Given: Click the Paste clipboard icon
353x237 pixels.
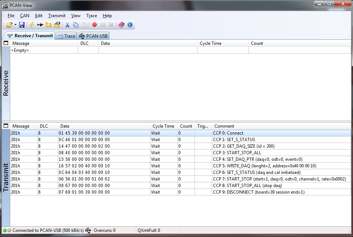Looking at the screenshot, I should [84, 25].
